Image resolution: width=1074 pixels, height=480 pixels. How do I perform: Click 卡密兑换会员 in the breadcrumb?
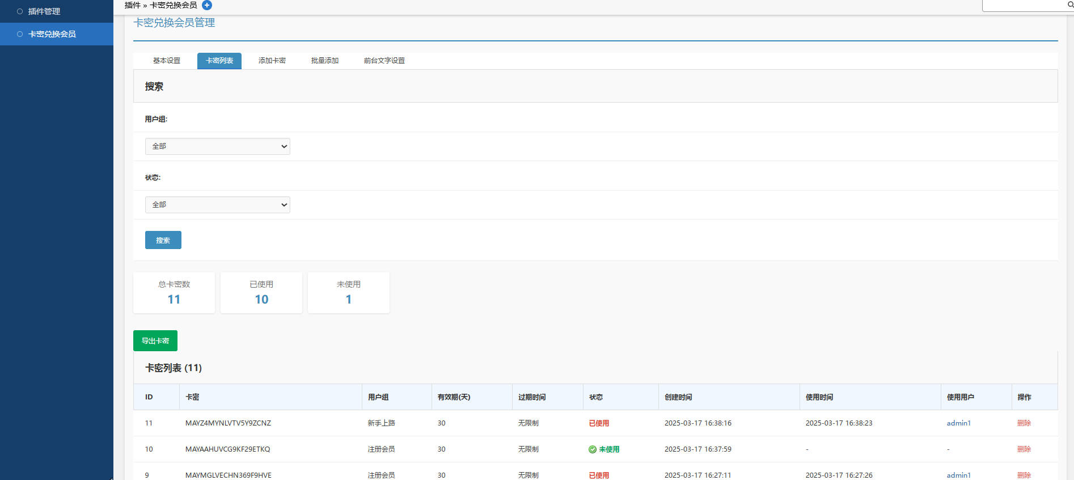174,5
